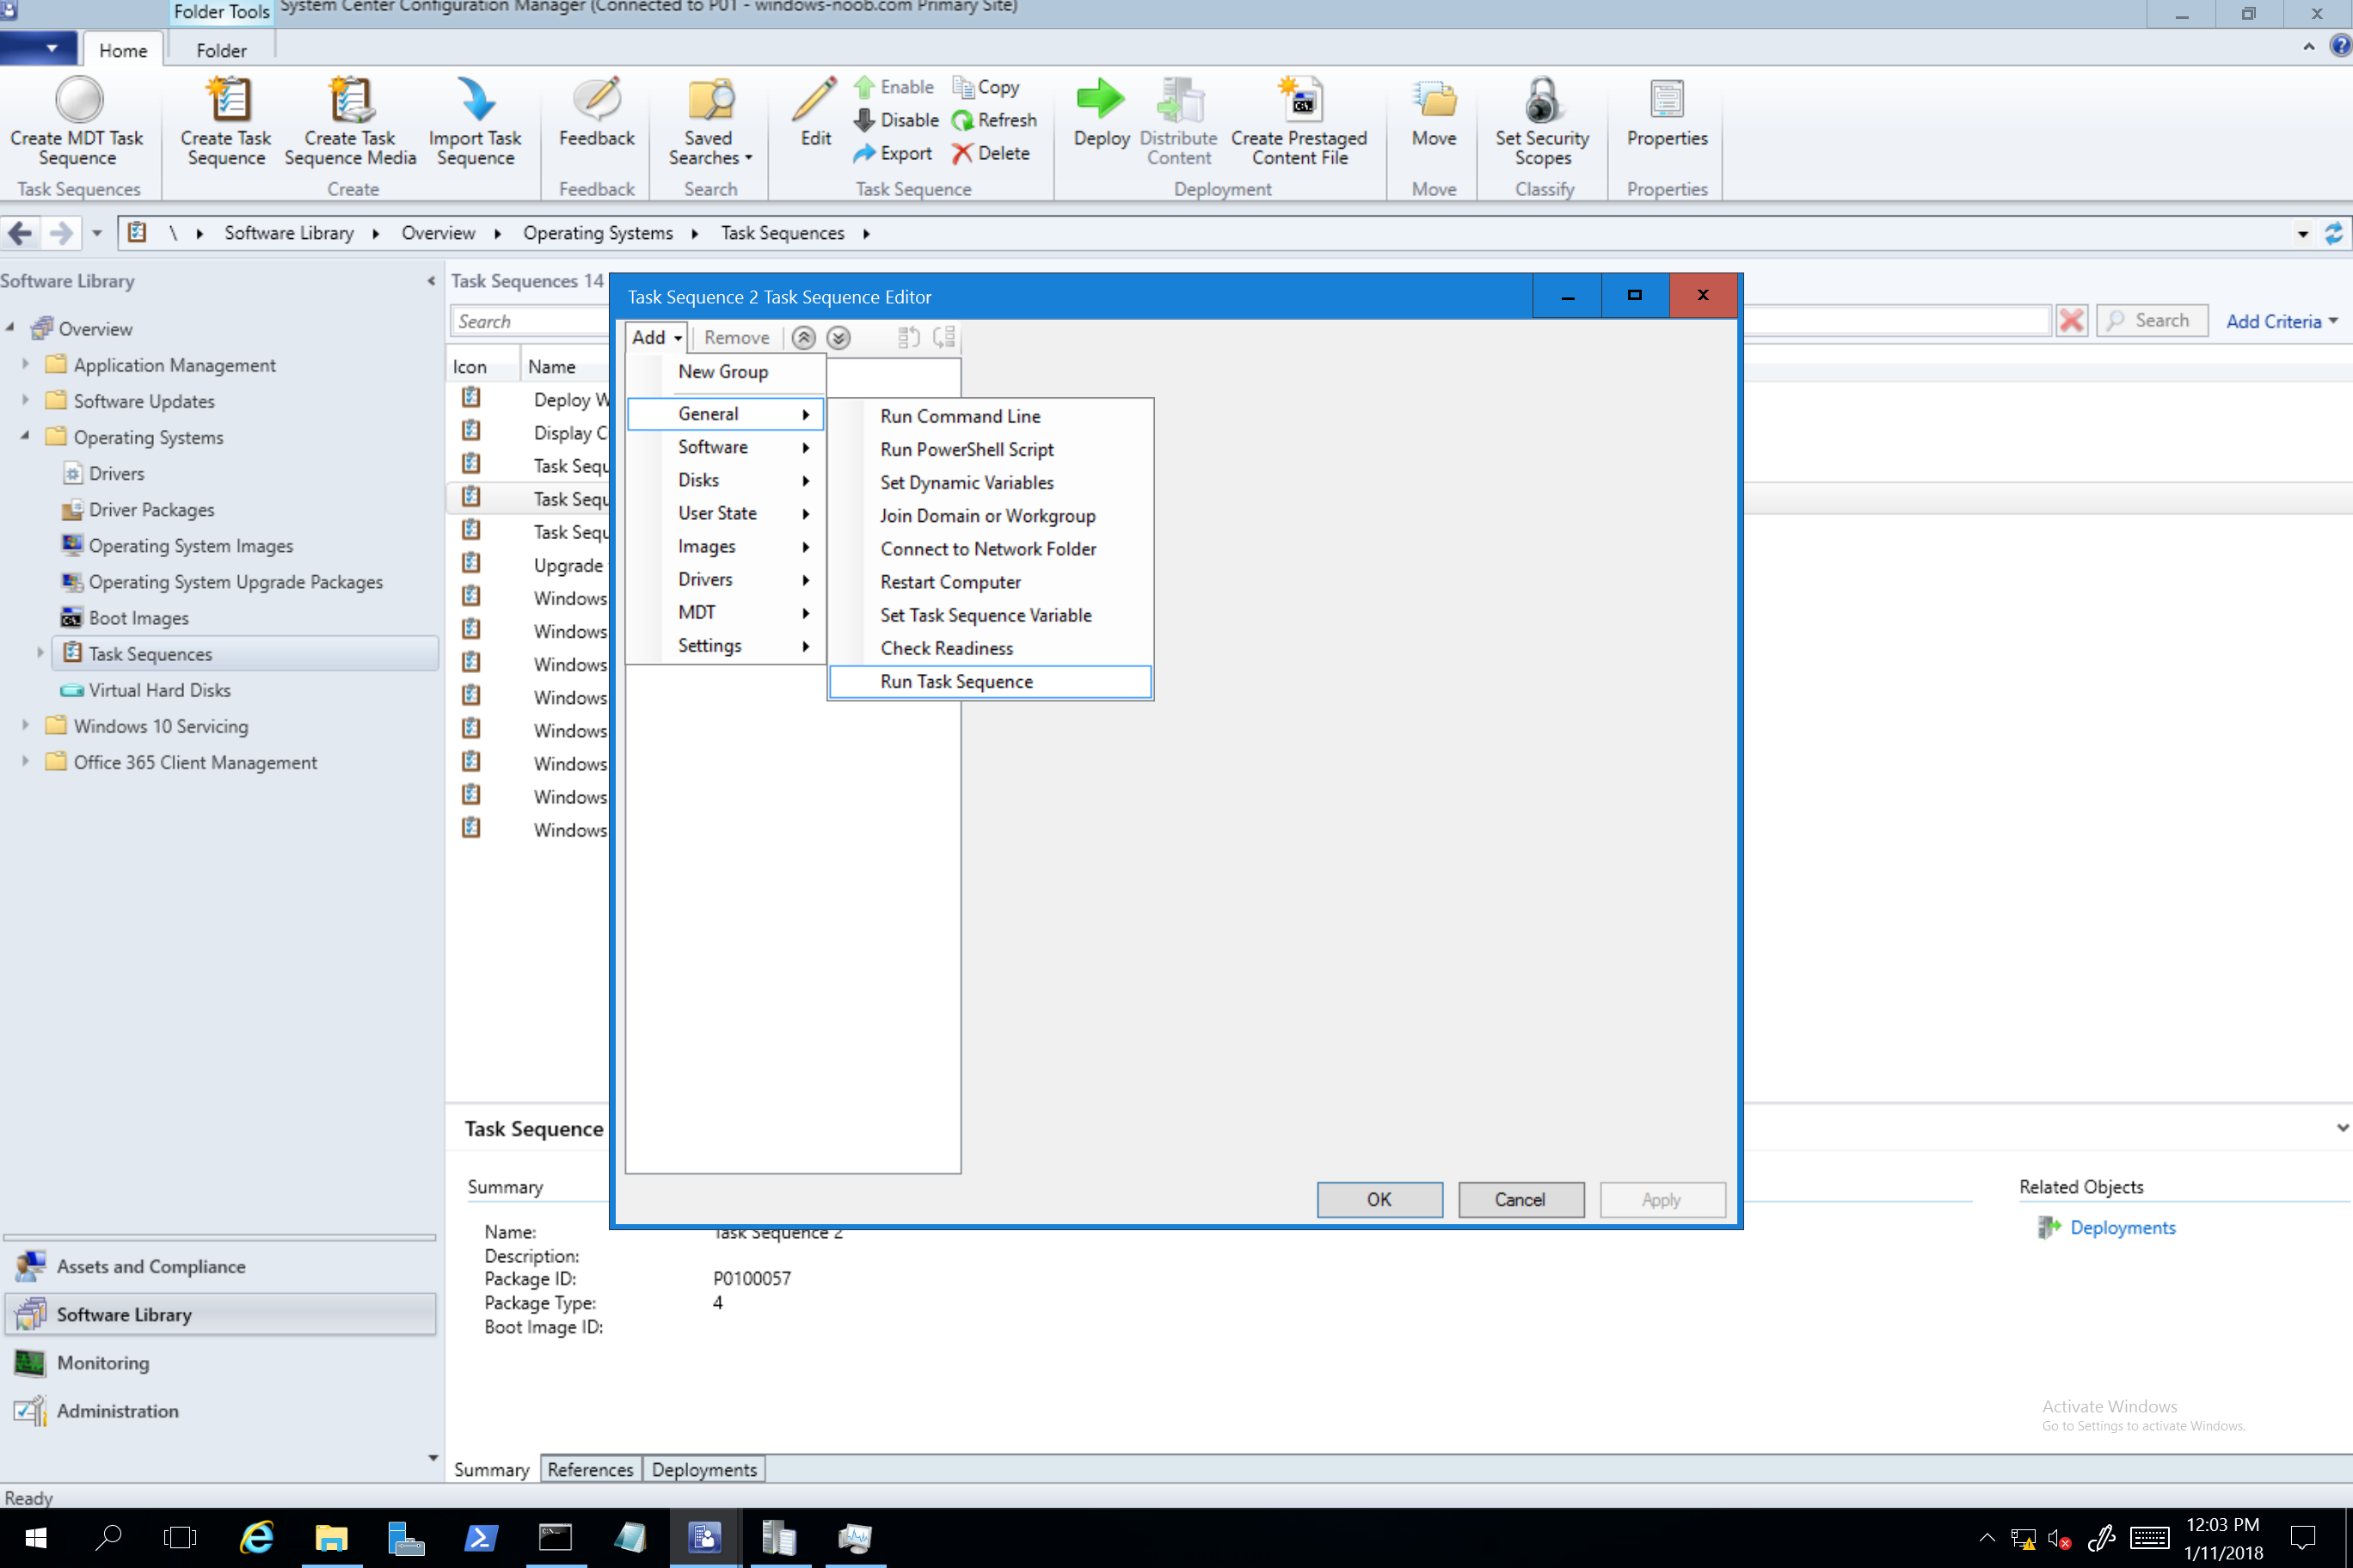Open the MDT submenu
The width and height of the screenshot is (2353, 1568).
(x=724, y=612)
